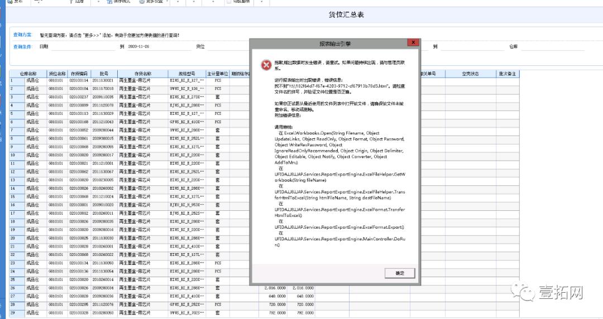Focus the 仓库 query input field
603x319 pixels.
(553, 46)
